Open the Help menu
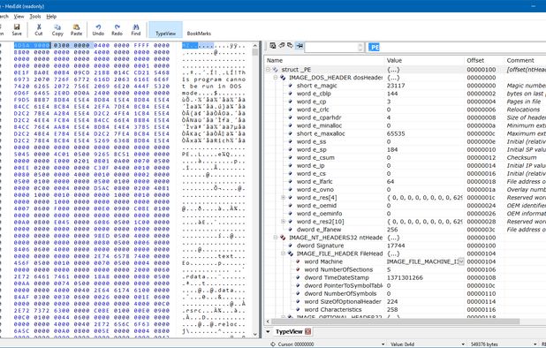The image size is (546, 348). tap(51, 17)
